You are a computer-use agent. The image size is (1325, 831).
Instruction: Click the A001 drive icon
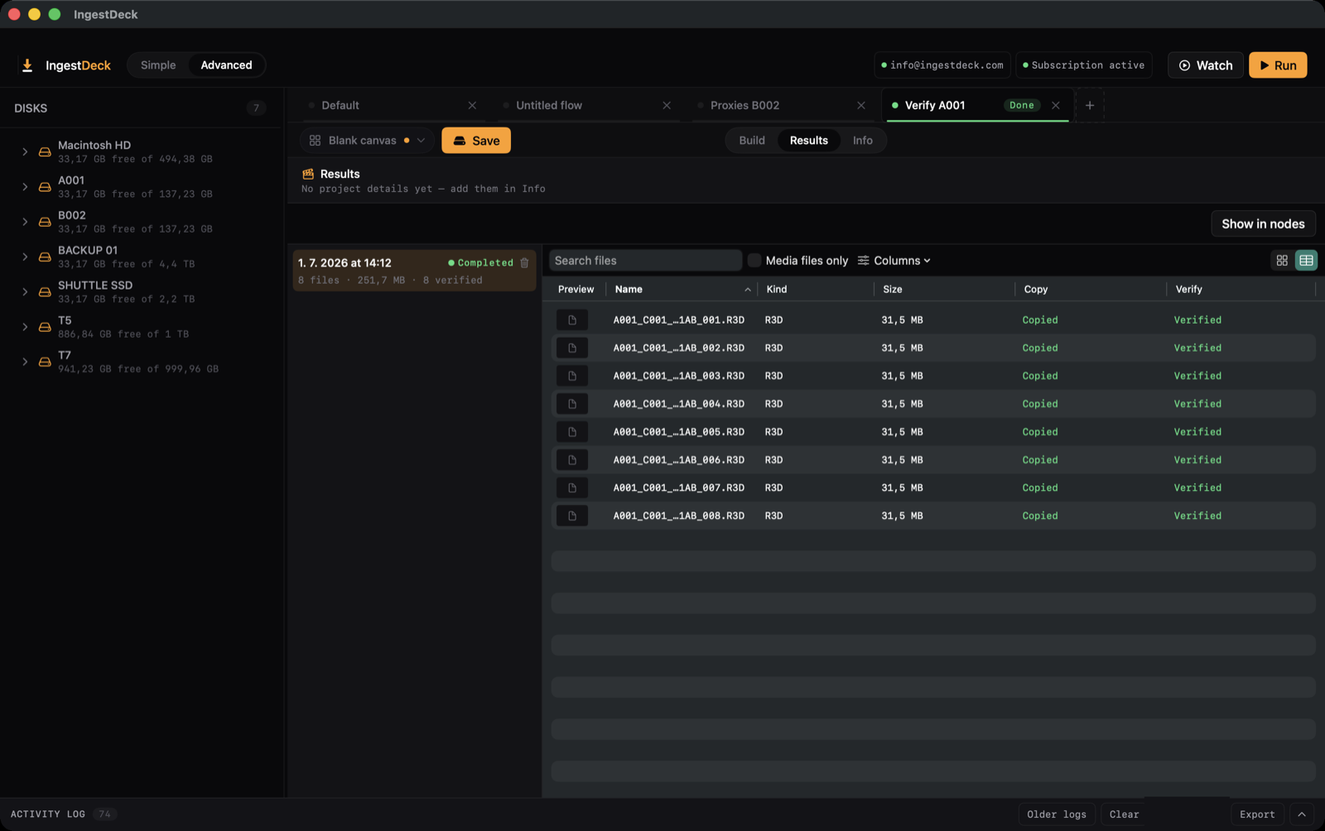pos(45,187)
